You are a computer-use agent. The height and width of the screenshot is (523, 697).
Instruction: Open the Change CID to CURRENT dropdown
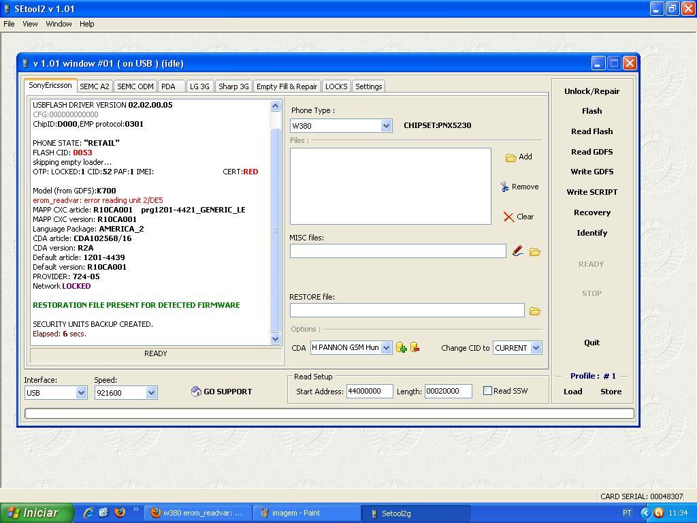(x=536, y=348)
